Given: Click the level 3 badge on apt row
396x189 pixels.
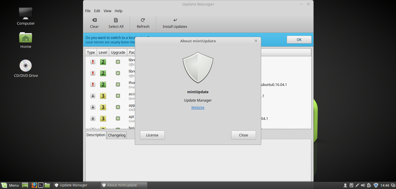Looking at the screenshot, I should pyautogui.click(x=103, y=118).
